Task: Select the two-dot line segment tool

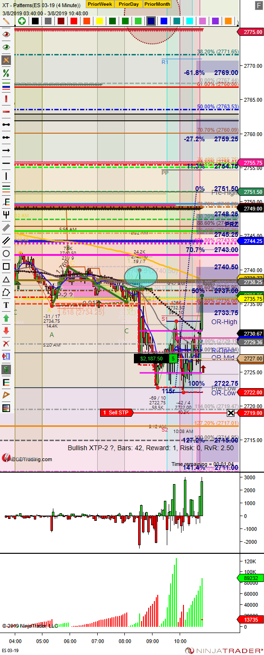Action: coord(6,125)
